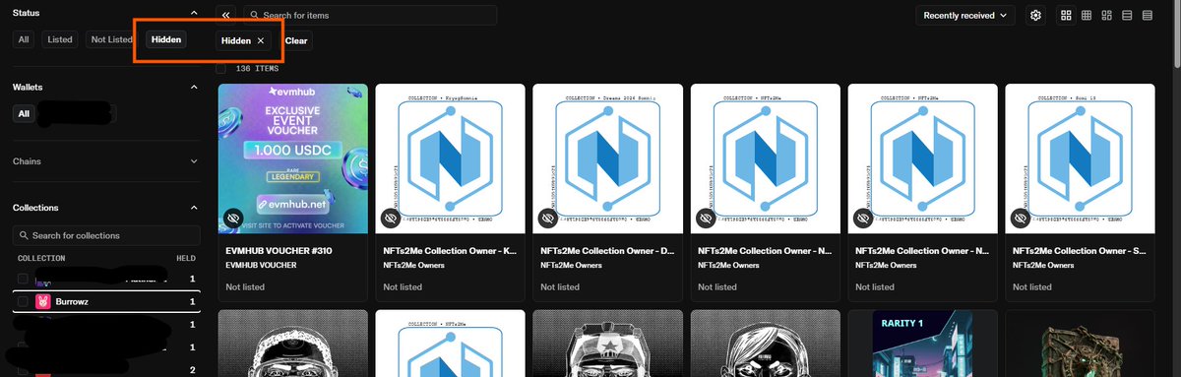The height and width of the screenshot is (377, 1181).
Task: Collapse the Status section
Action: click(193, 12)
